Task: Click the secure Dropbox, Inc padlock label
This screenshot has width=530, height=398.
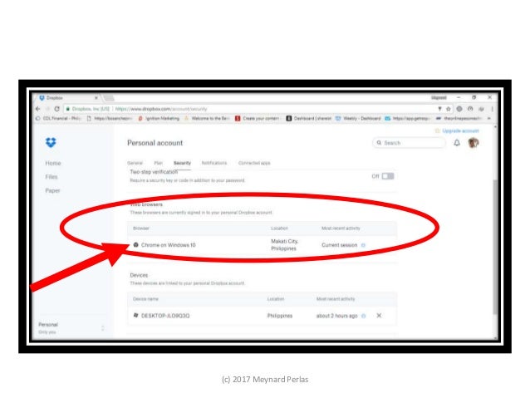Action: pos(88,109)
